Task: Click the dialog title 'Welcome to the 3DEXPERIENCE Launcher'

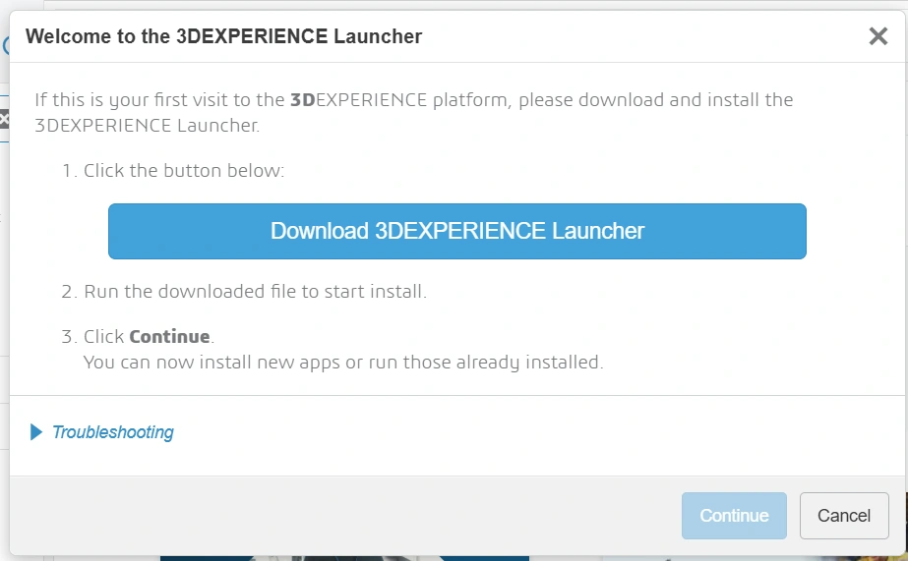Action: (223, 36)
